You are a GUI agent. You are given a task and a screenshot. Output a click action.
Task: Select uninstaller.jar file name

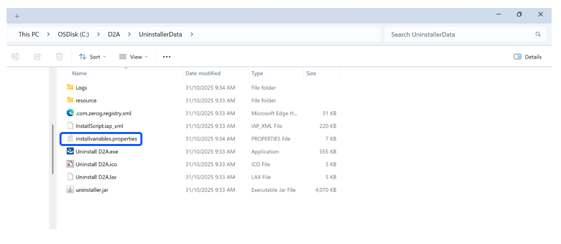92,190
